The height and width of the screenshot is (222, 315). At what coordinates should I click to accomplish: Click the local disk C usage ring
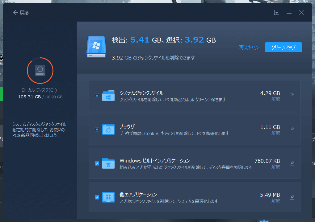(x=40, y=70)
